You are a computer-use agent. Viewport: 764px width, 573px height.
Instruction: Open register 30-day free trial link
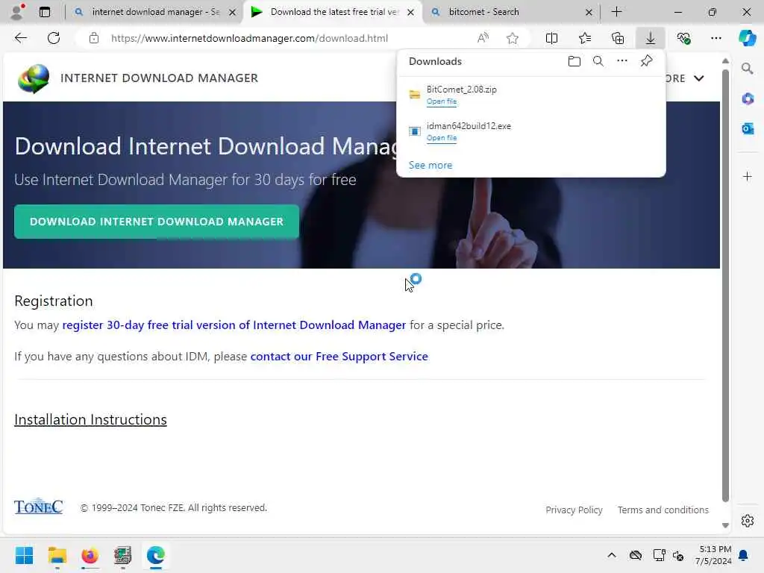point(234,325)
